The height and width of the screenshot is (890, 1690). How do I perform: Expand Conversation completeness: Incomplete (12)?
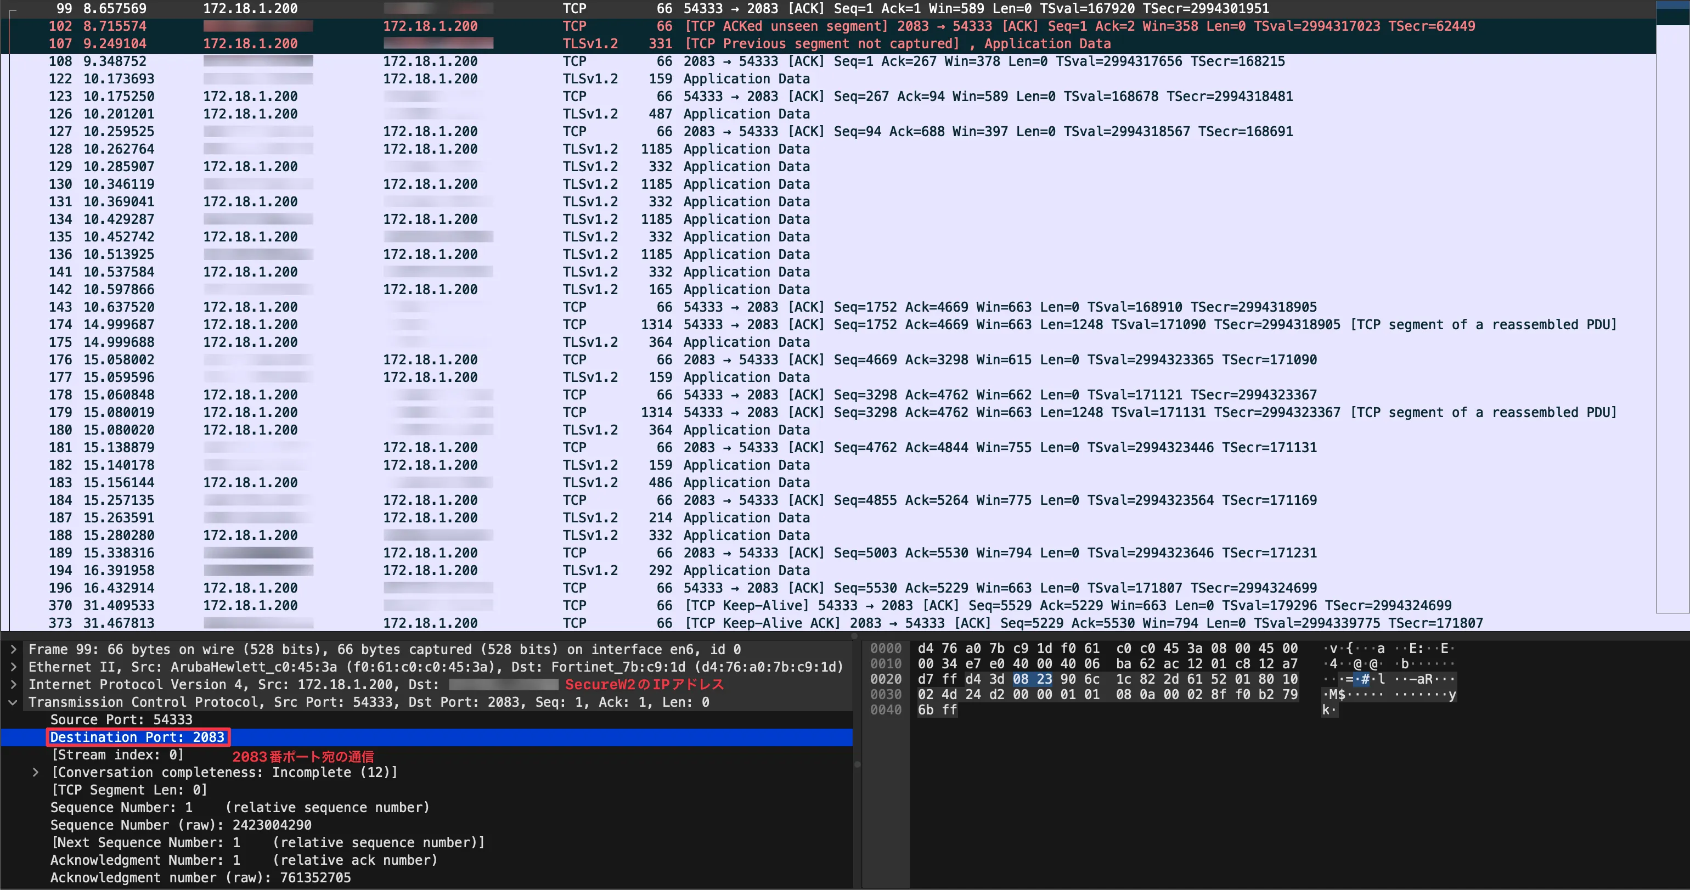coord(36,772)
